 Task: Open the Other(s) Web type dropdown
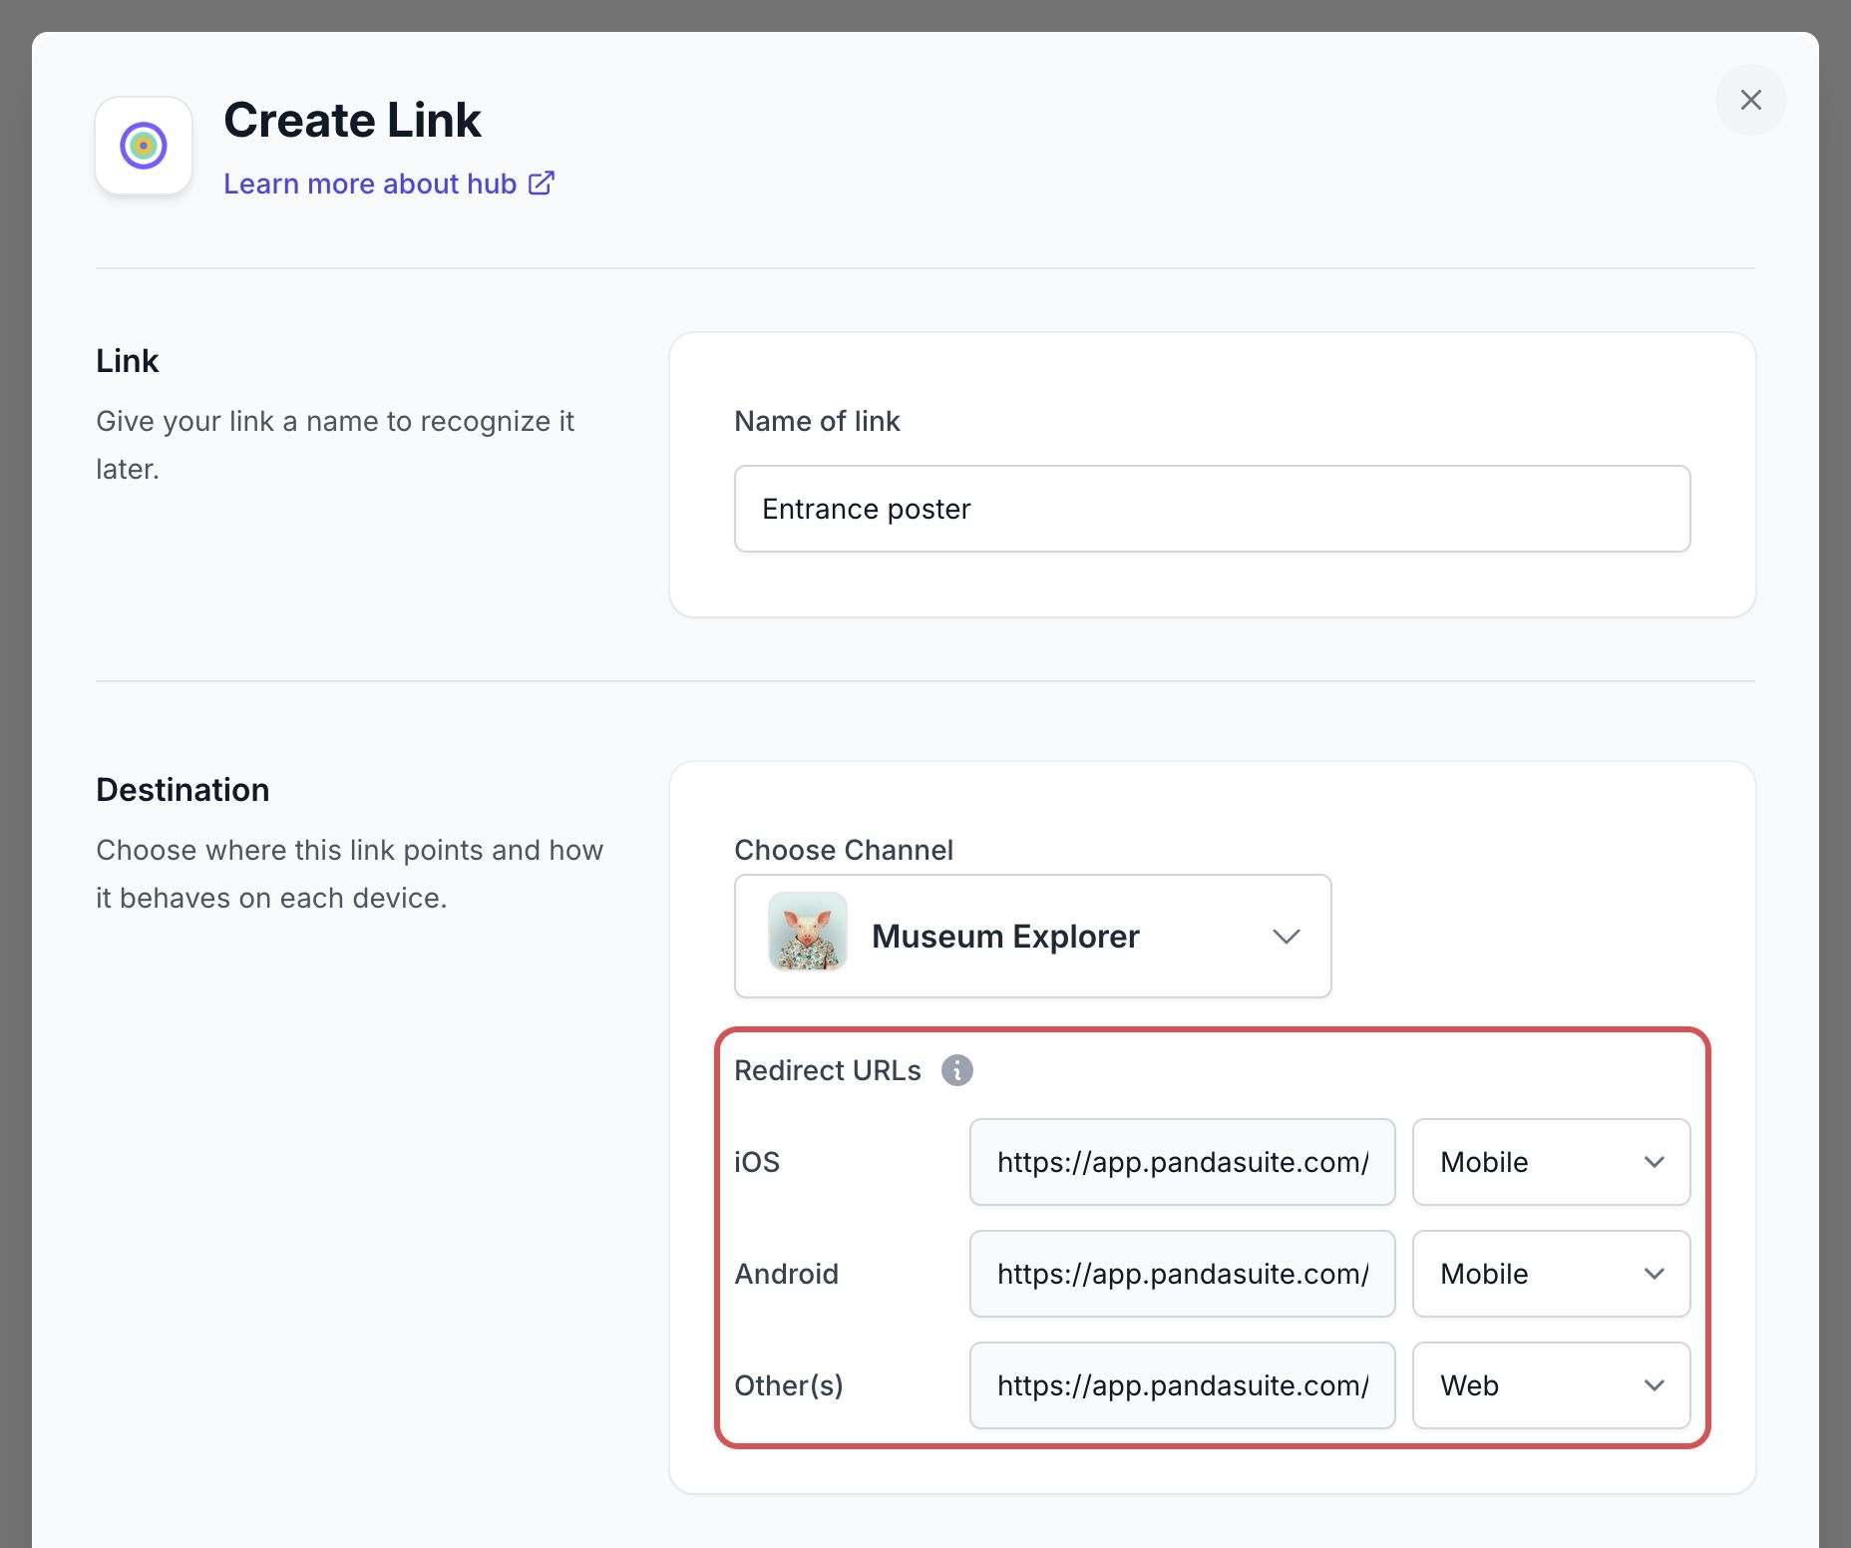tap(1551, 1385)
